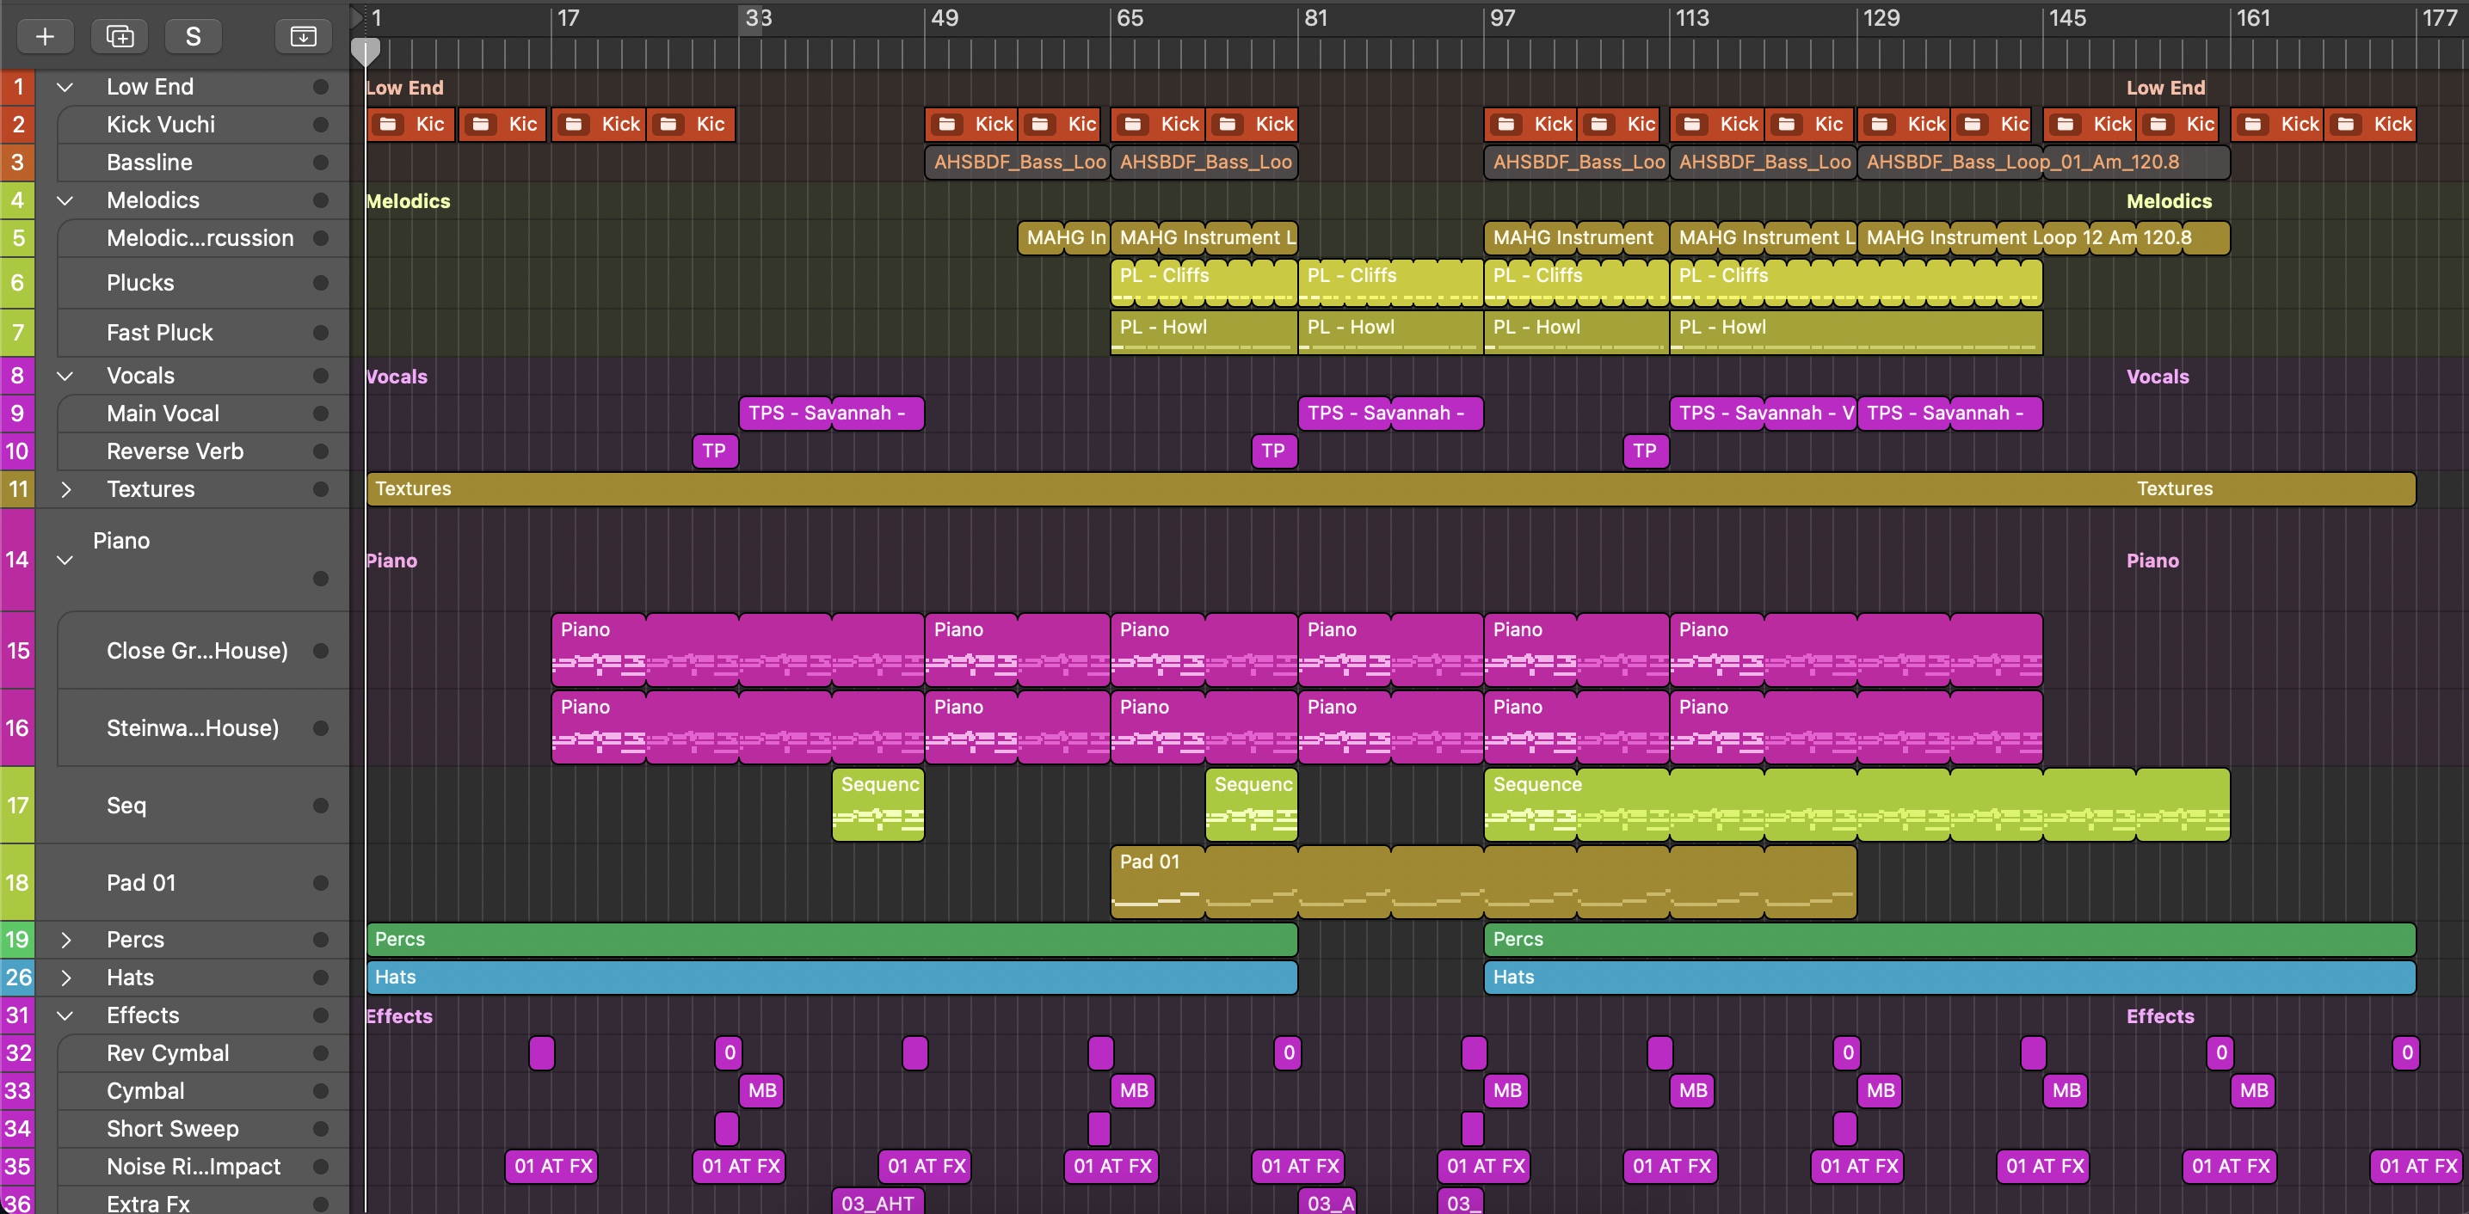Toggle the global solo S button

pos(193,36)
